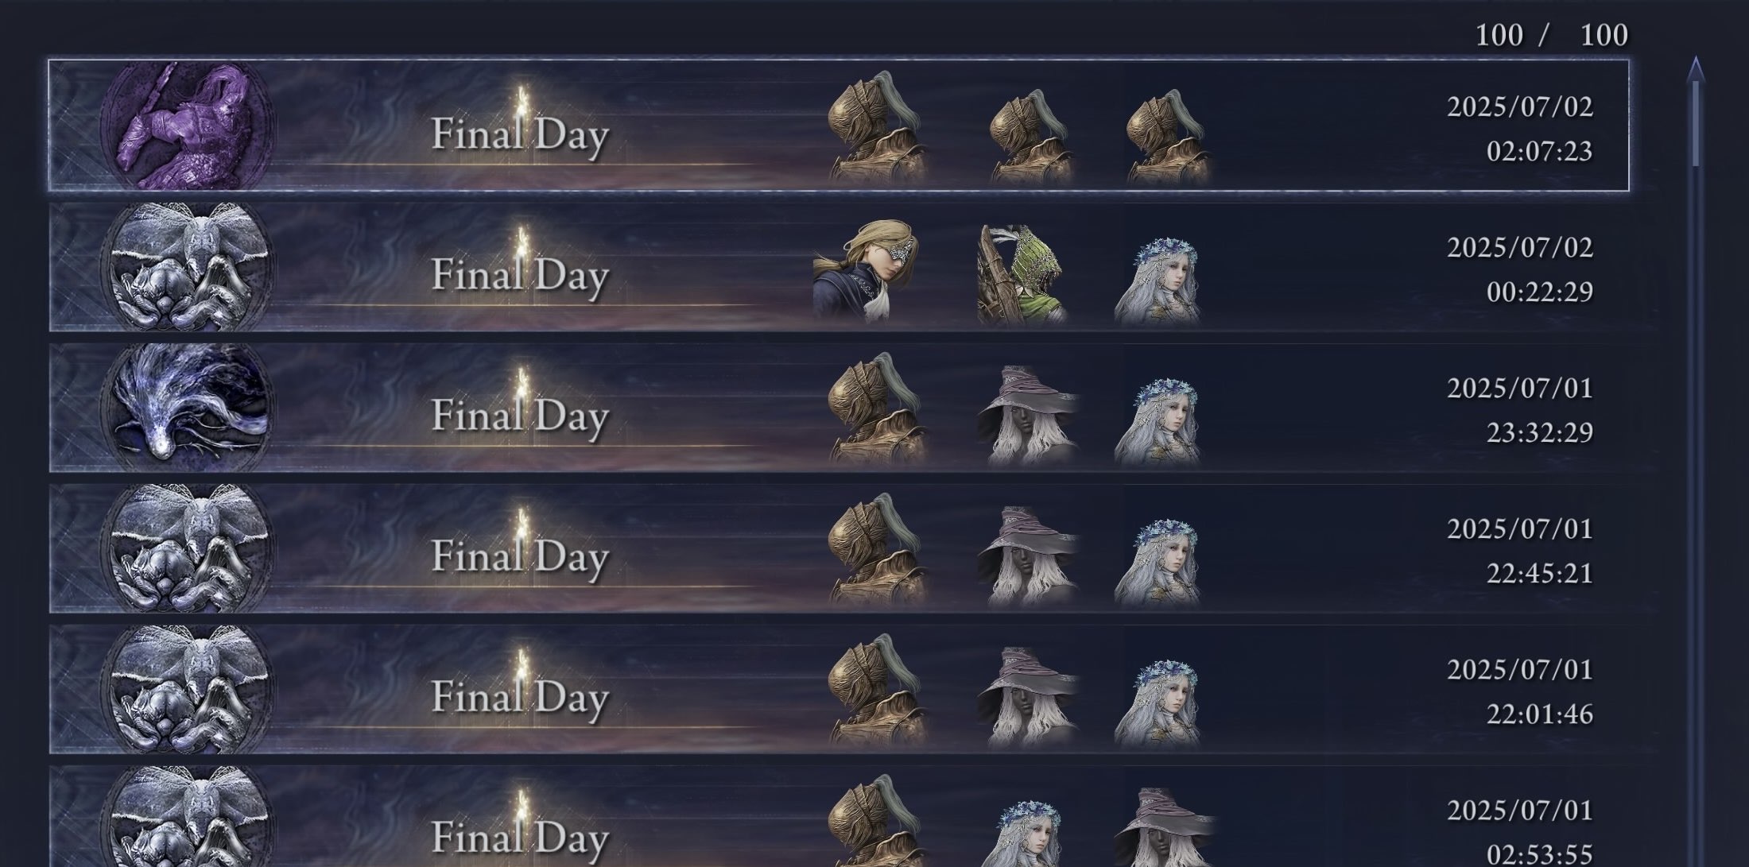Screen dimensions: 1749x867
Task: Select the bottom entry dated 02:53:55
Action: click(839, 816)
